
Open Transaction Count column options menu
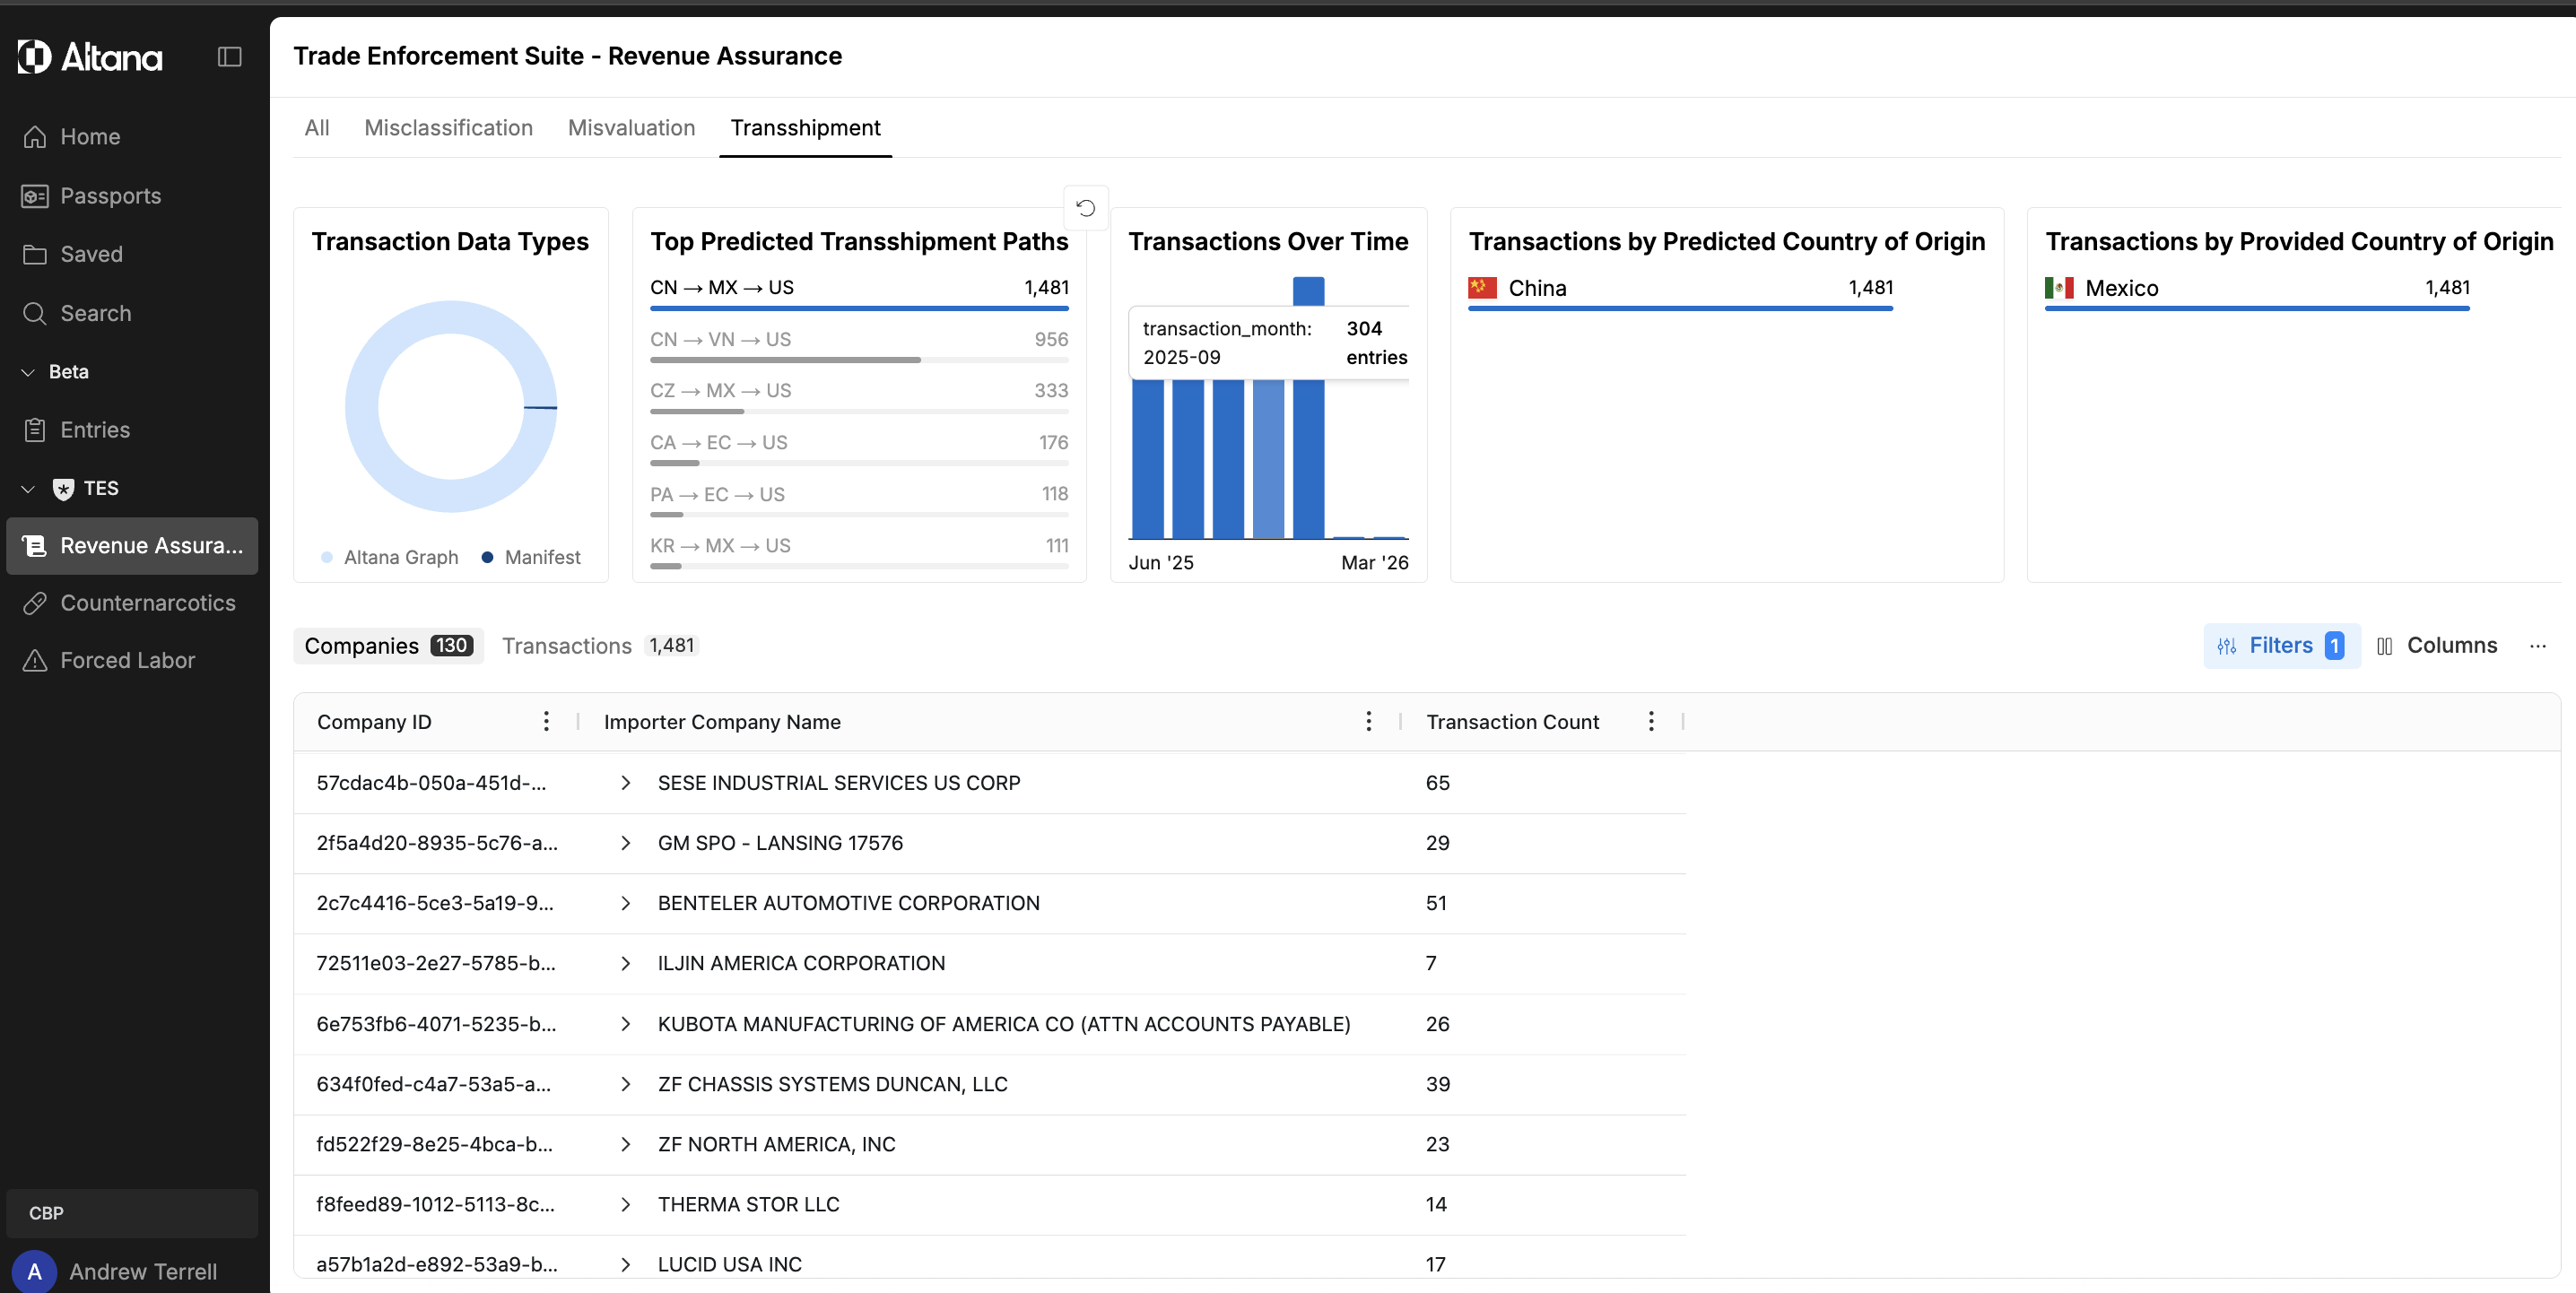point(1651,721)
